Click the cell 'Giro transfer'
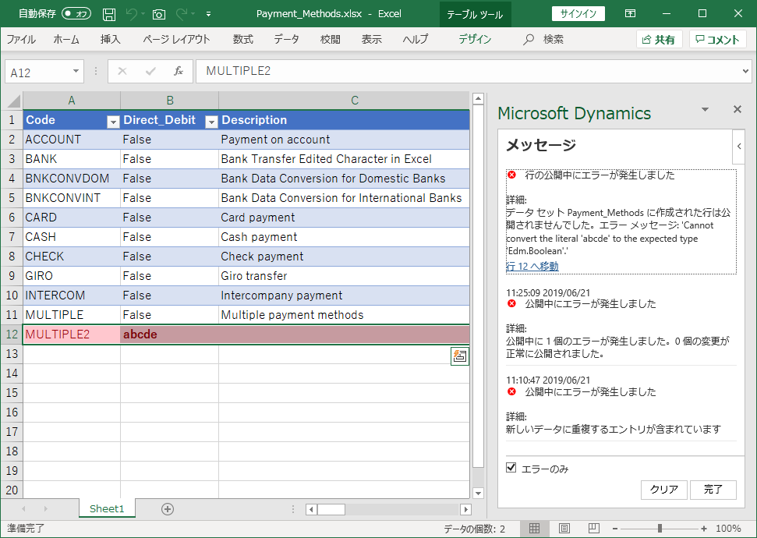The width and height of the screenshot is (757, 538). click(x=344, y=276)
